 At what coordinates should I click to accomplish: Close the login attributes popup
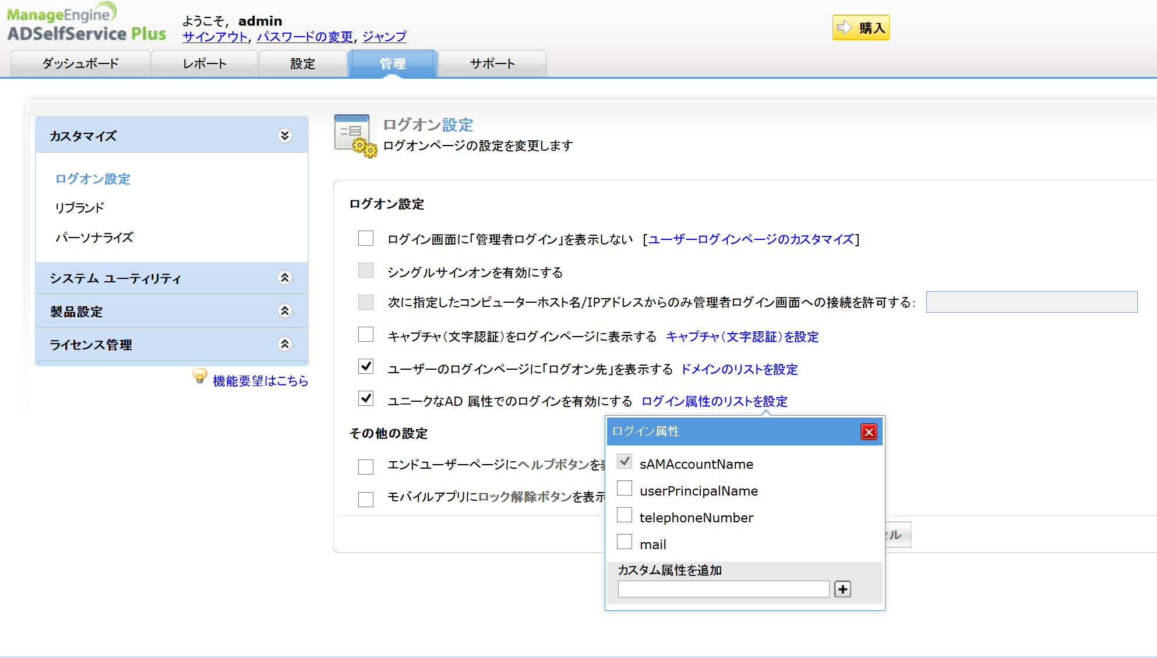pos(869,431)
